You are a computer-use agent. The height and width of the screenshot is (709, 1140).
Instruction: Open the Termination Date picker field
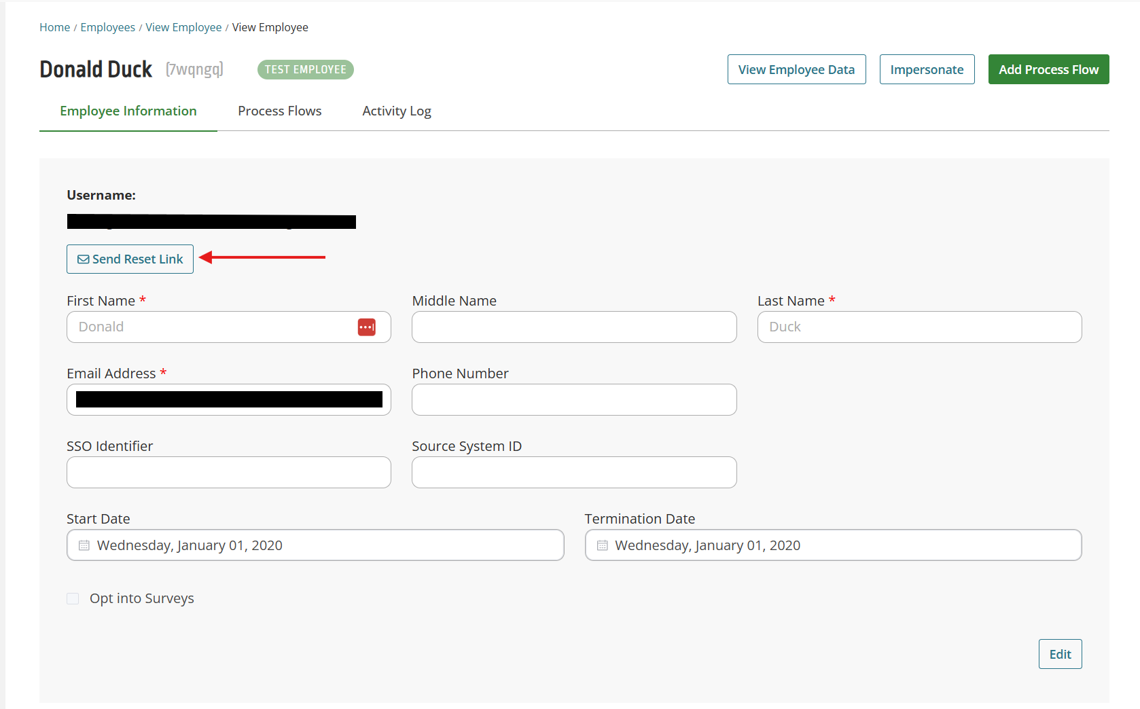(833, 545)
